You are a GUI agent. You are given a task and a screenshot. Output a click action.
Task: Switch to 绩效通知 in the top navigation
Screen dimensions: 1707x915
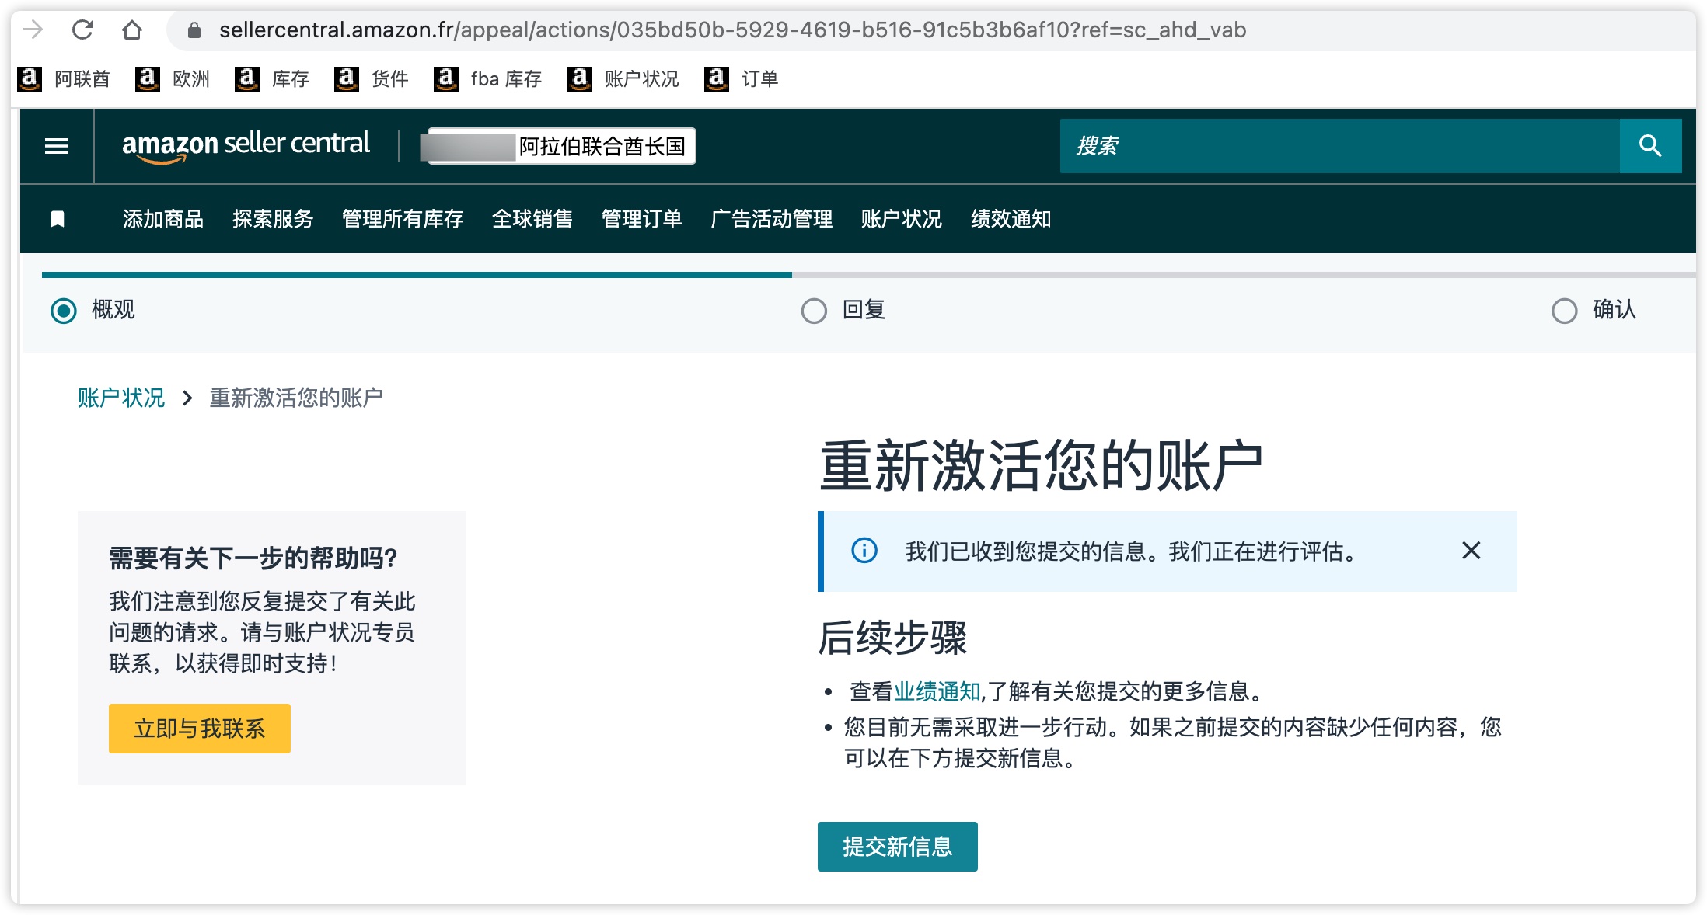(x=1010, y=219)
